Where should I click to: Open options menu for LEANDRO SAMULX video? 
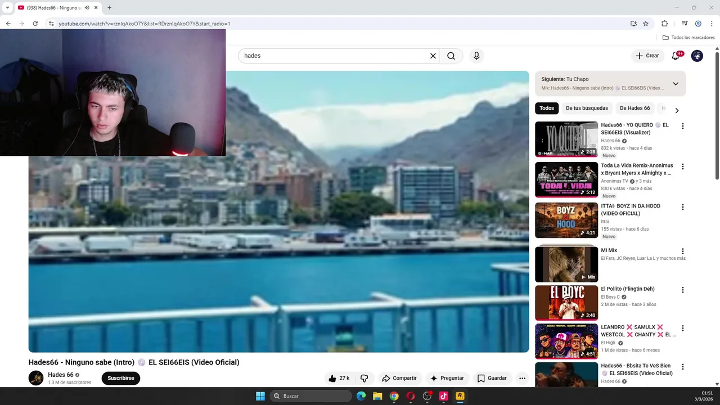pos(683,328)
